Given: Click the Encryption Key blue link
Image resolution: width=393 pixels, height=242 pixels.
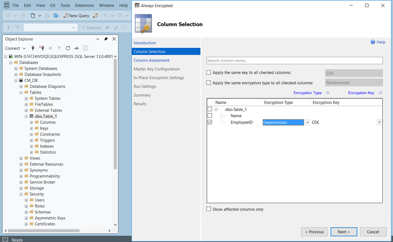Looking at the screenshot, I should 361,93.
